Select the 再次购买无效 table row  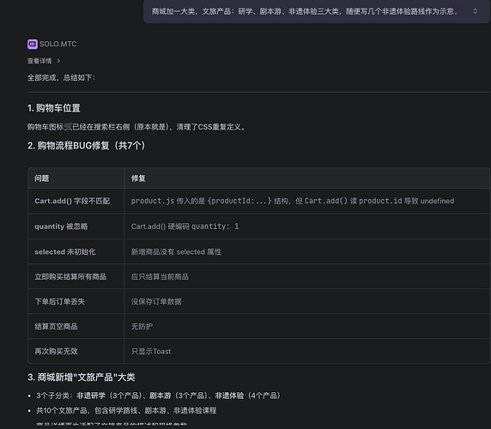(x=258, y=351)
